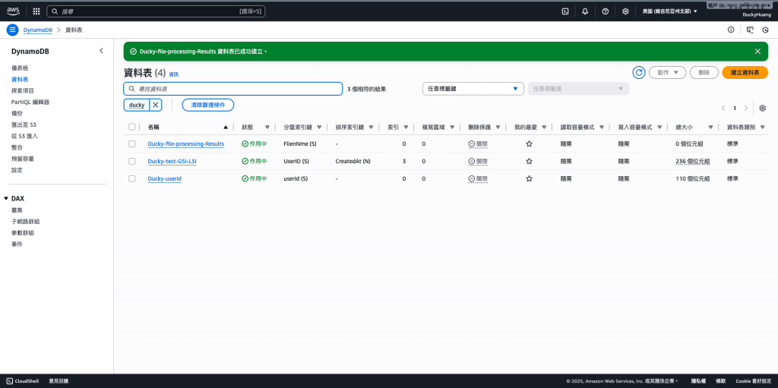Open 探索項目 in the sidebar
The width and height of the screenshot is (778, 388).
tap(23, 91)
